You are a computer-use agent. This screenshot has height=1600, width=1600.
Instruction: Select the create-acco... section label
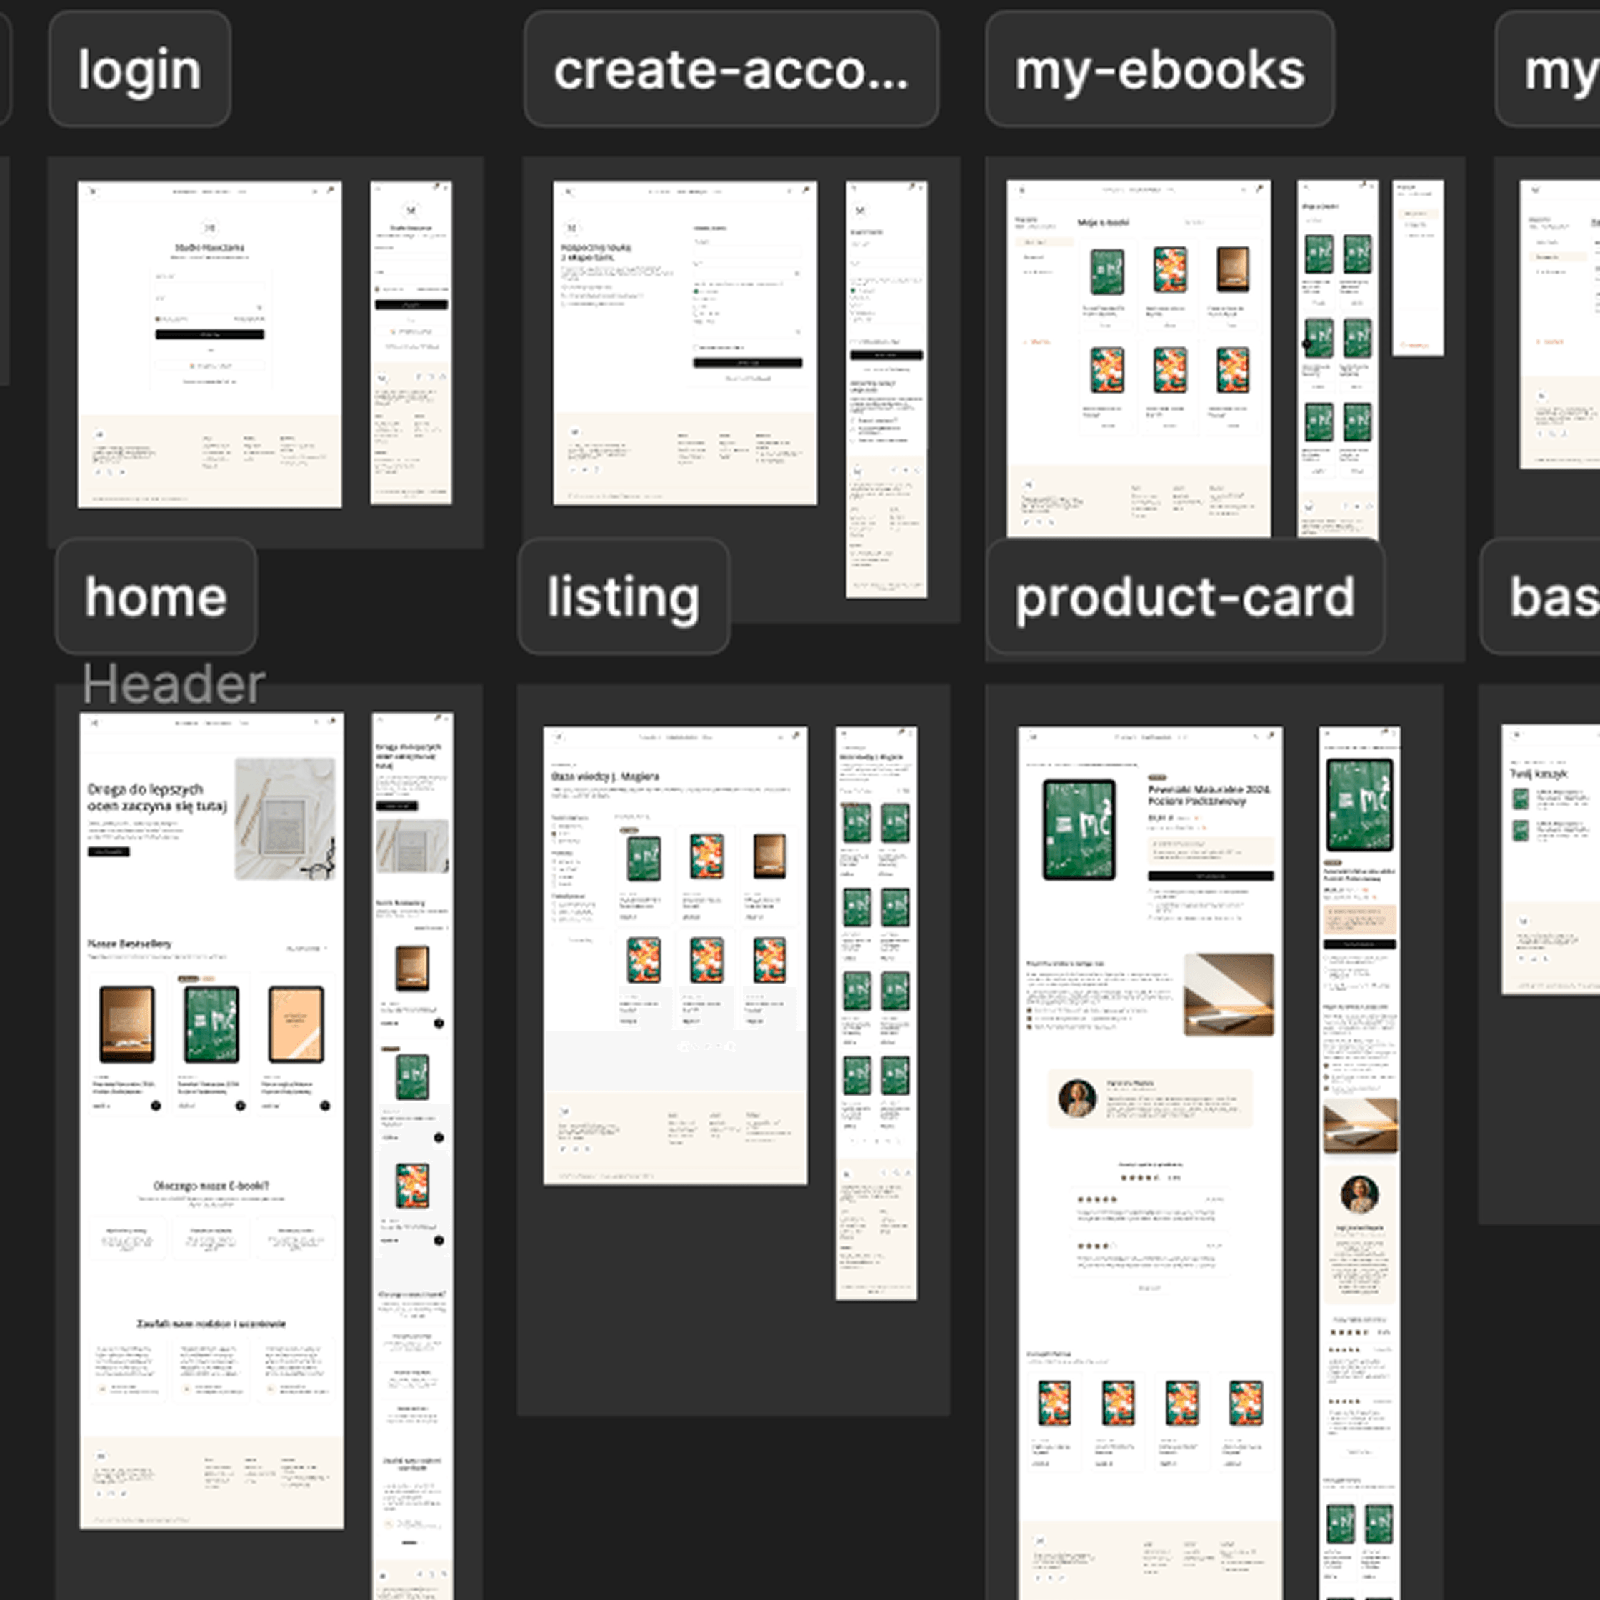[731, 69]
